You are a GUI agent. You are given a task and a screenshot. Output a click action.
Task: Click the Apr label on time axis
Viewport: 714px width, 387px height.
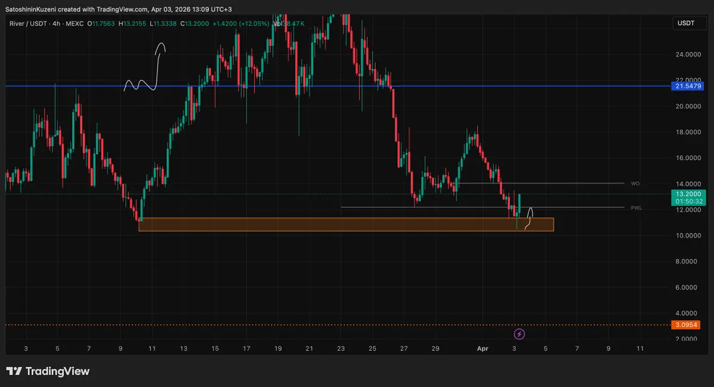tap(483, 349)
